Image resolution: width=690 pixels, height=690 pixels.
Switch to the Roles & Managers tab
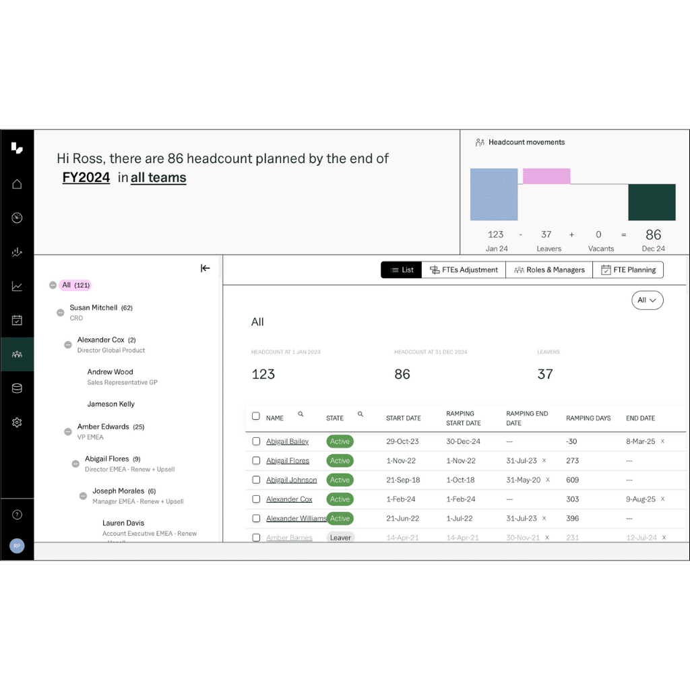tap(549, 270)
